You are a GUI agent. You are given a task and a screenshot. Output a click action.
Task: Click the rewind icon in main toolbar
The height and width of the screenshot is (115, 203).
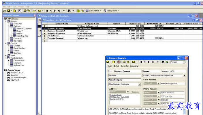coord(64,11)
